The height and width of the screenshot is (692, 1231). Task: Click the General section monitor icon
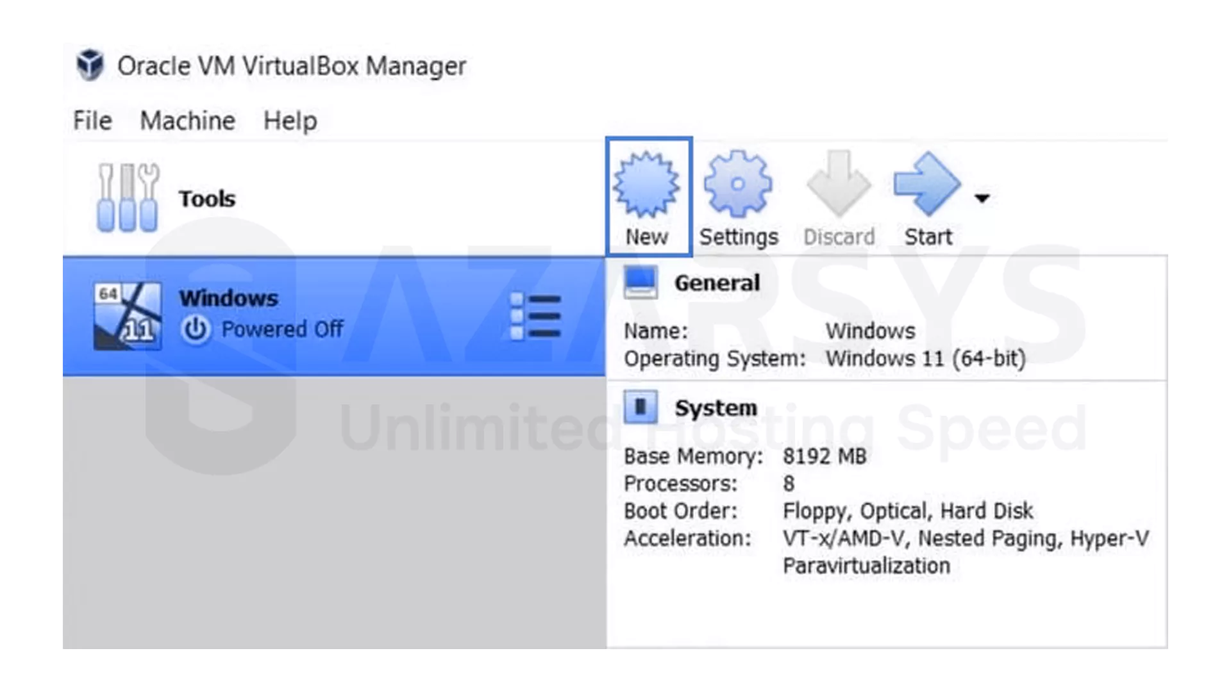click(641, 283)
